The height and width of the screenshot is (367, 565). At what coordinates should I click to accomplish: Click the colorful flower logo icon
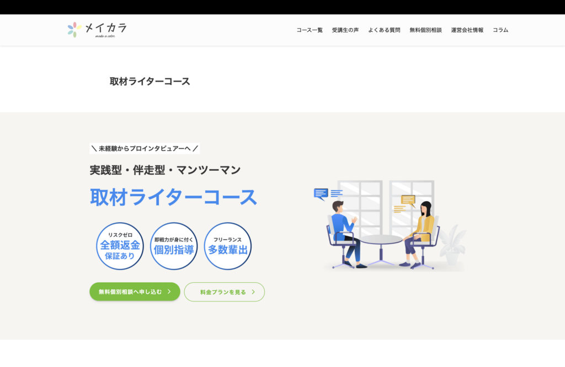[74, 30]
